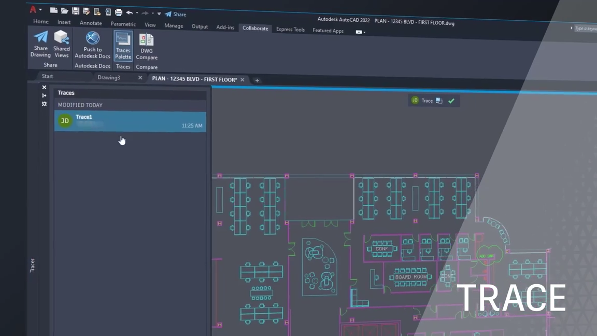
Task: Open the Parametric ribbon tab
Action: point(123,24)
